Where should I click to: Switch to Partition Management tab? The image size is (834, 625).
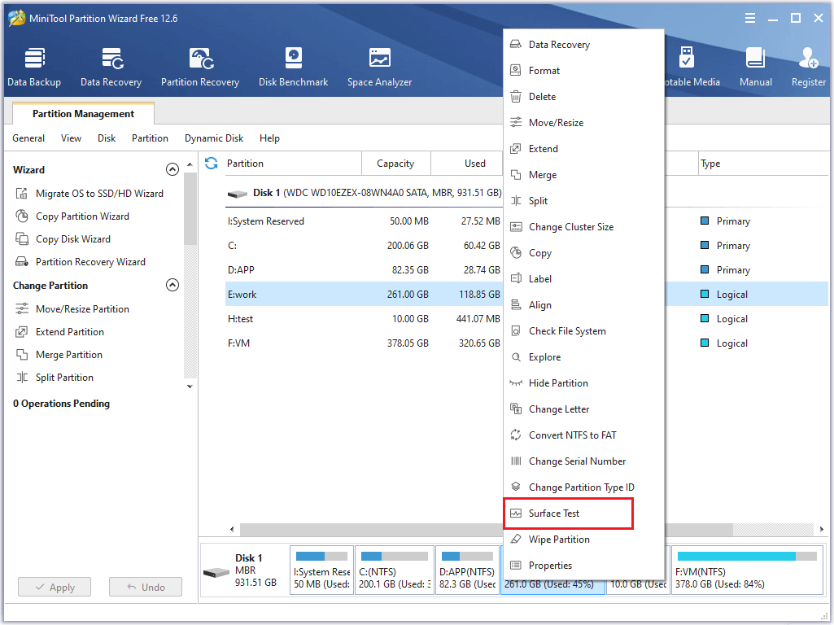pos(84,114)
